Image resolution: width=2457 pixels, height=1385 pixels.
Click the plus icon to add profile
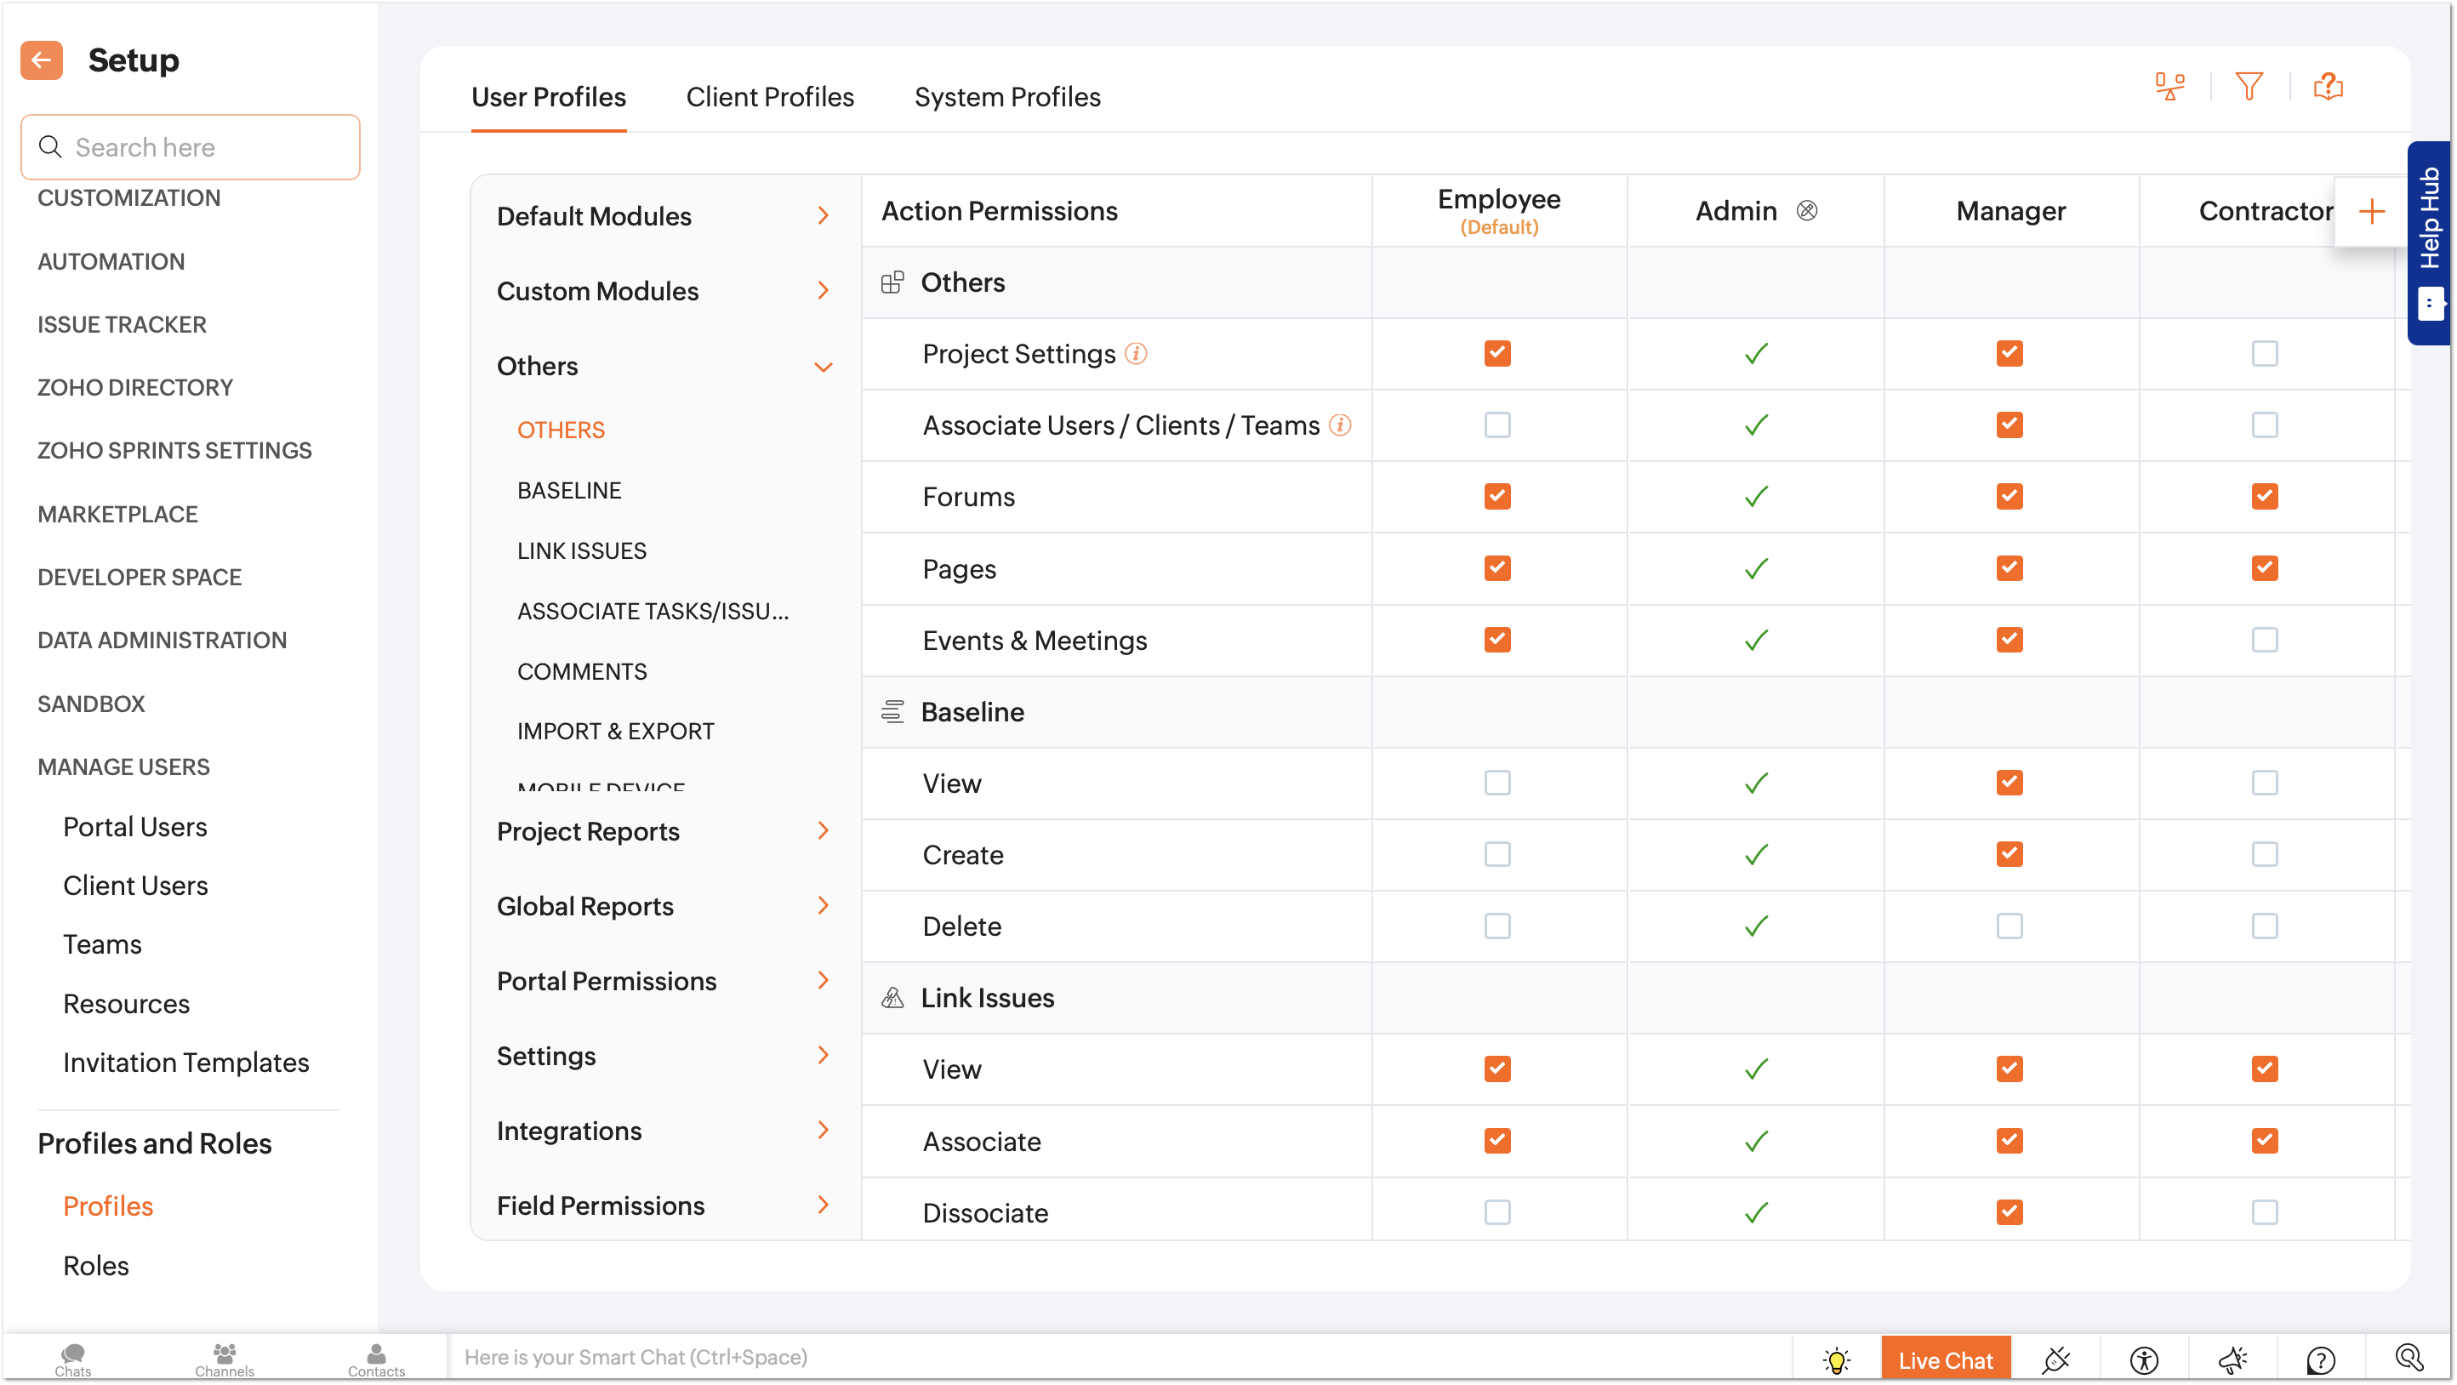pos(2371,211)
